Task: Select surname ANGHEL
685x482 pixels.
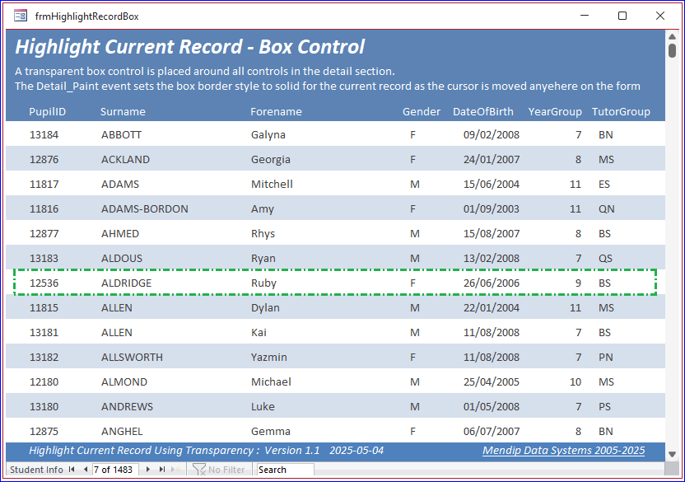Action: click(122, 431)
